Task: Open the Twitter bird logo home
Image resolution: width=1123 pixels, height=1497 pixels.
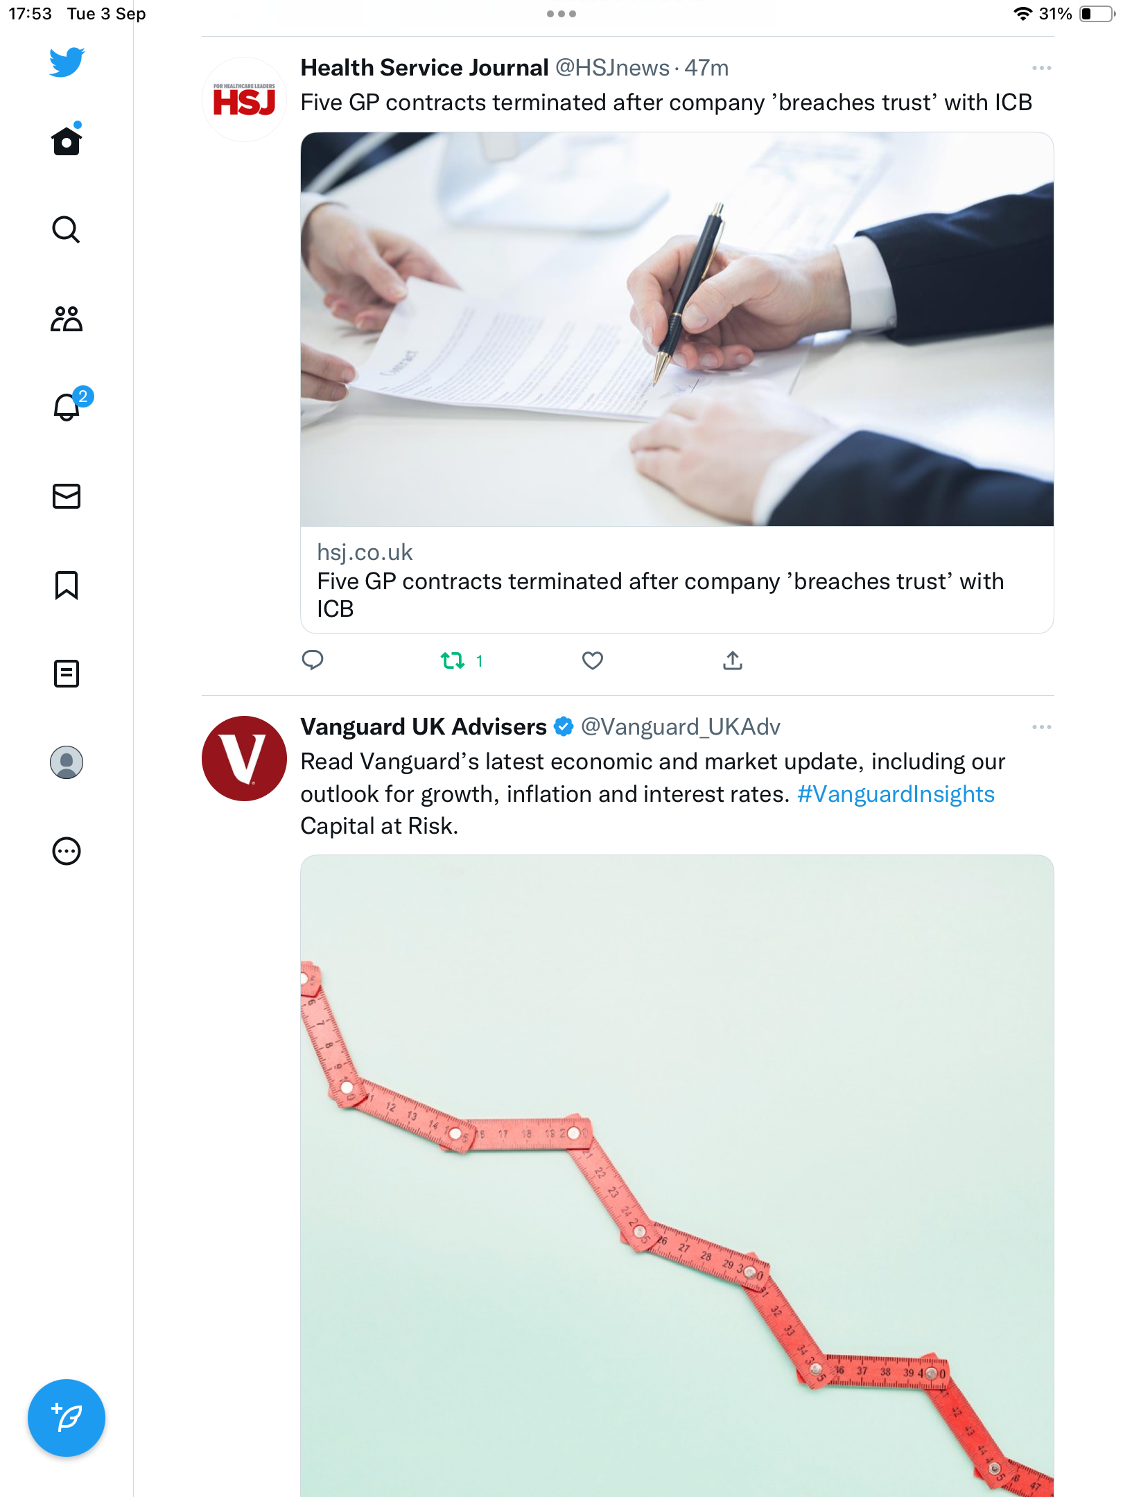Action: [67, 62]
